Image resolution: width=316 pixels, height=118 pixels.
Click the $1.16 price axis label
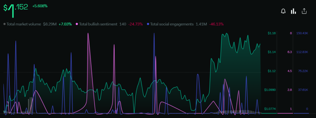(x=272, y=33)
